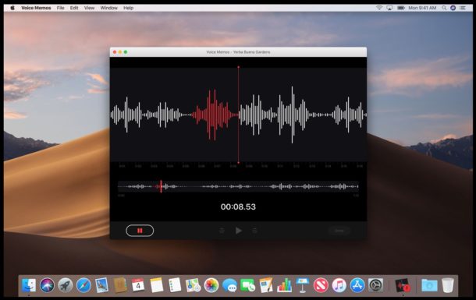Click the red waveform section in main view

[215, 115]
